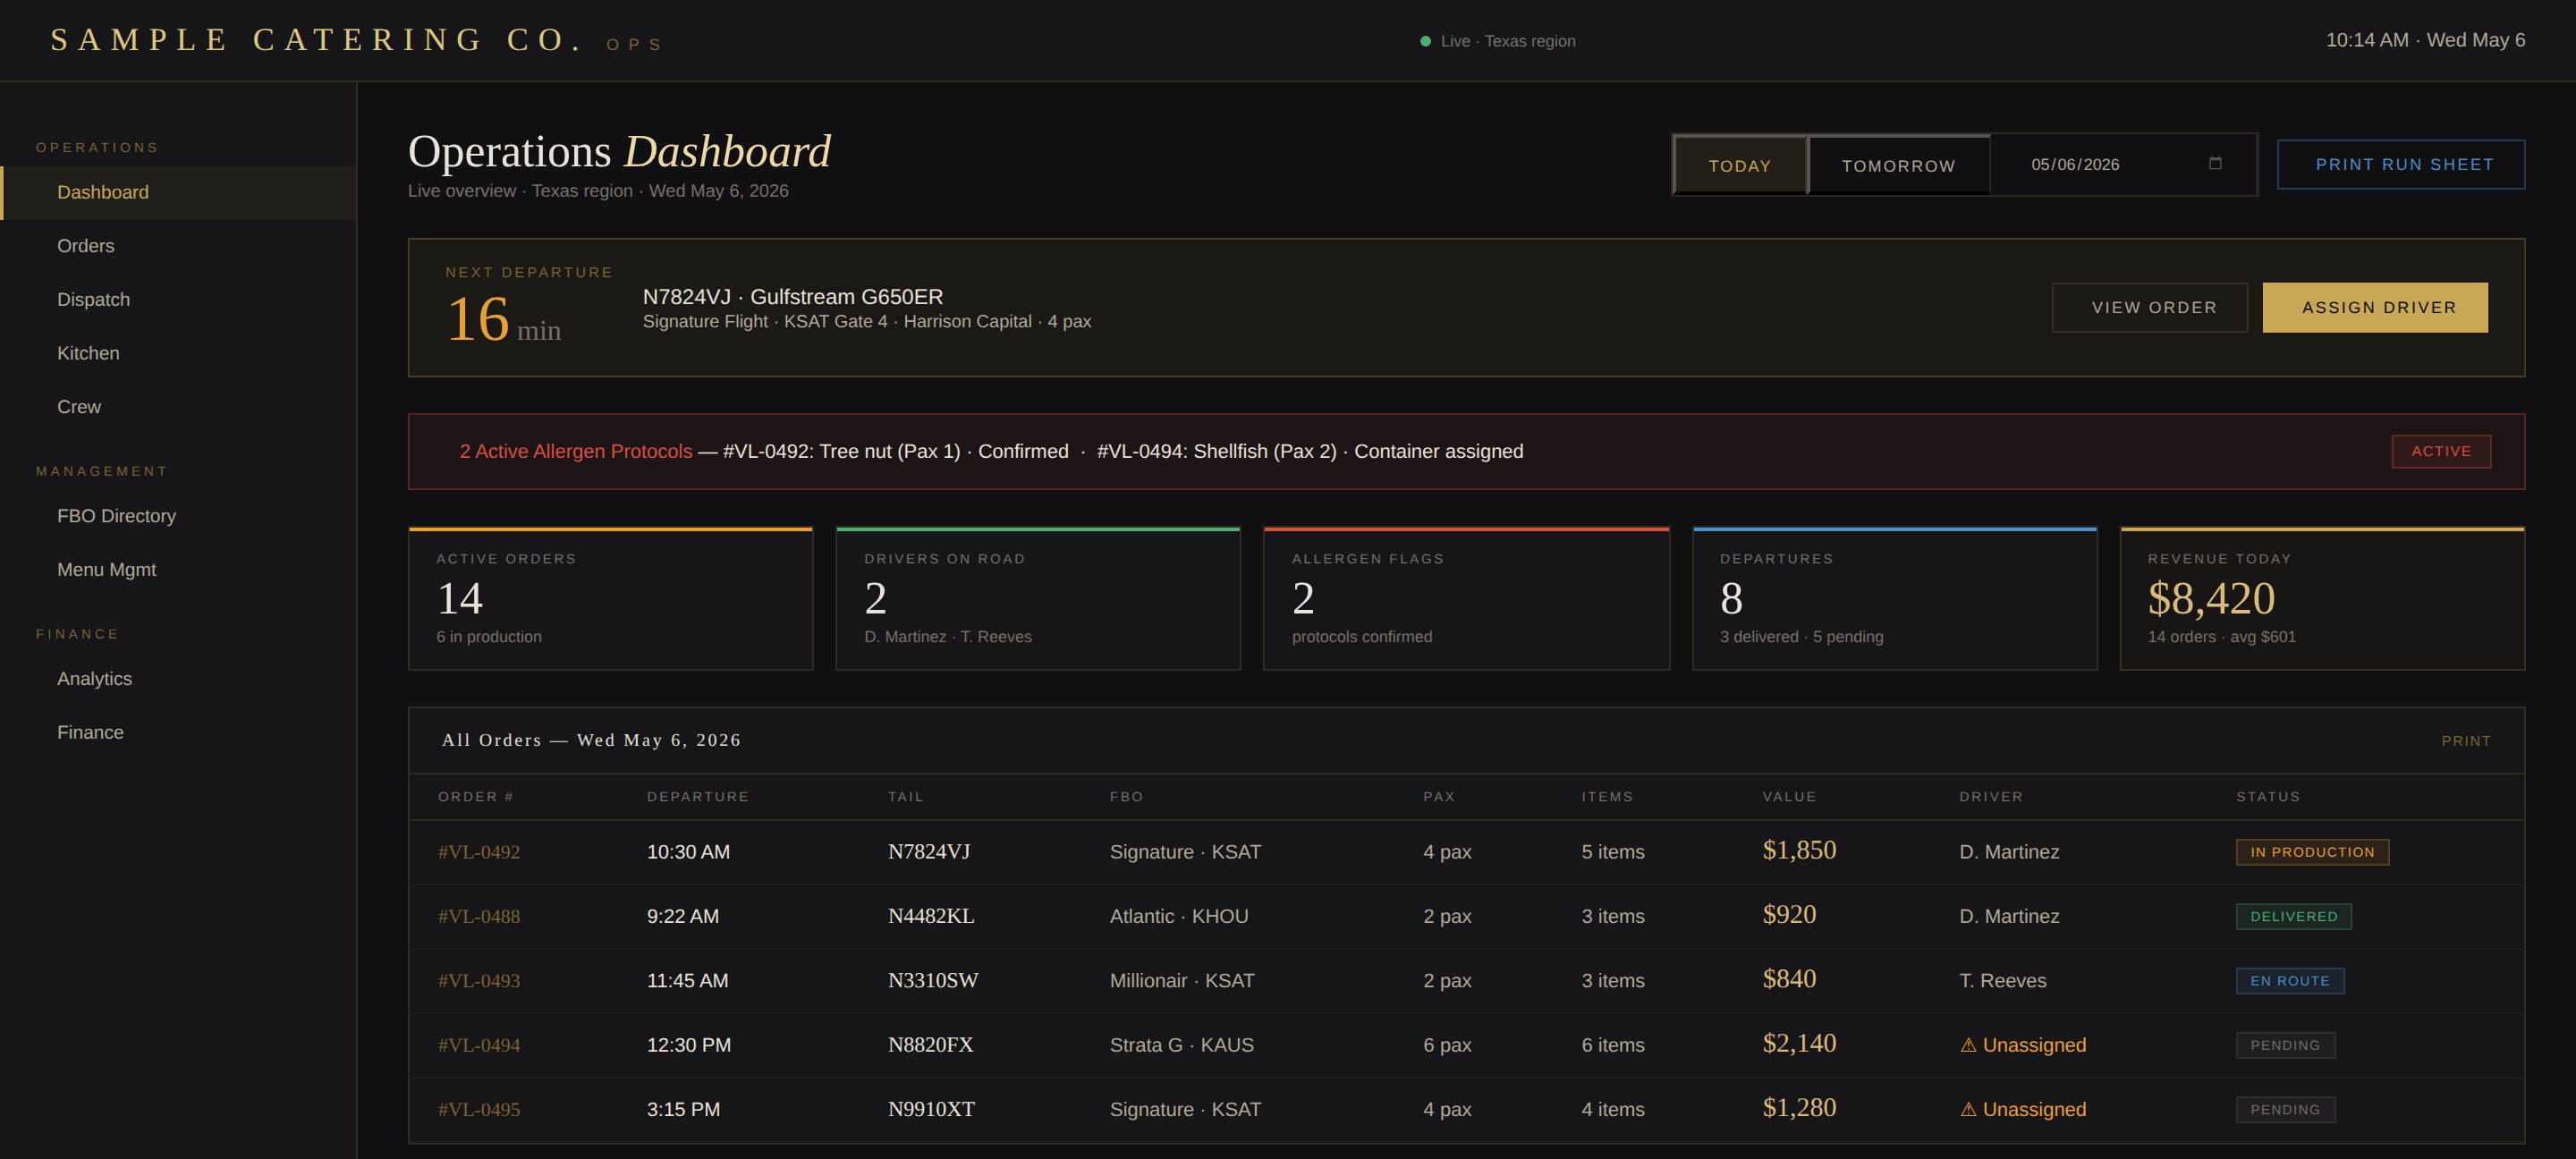The image size is (2576, 1159).
Task: Open the Dispatch page
Action: pyautogui.click(x=179, y=300)
